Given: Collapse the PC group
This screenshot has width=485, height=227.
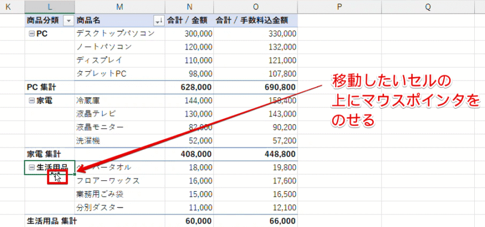Looking at the screenshot, I should (31, 33).
